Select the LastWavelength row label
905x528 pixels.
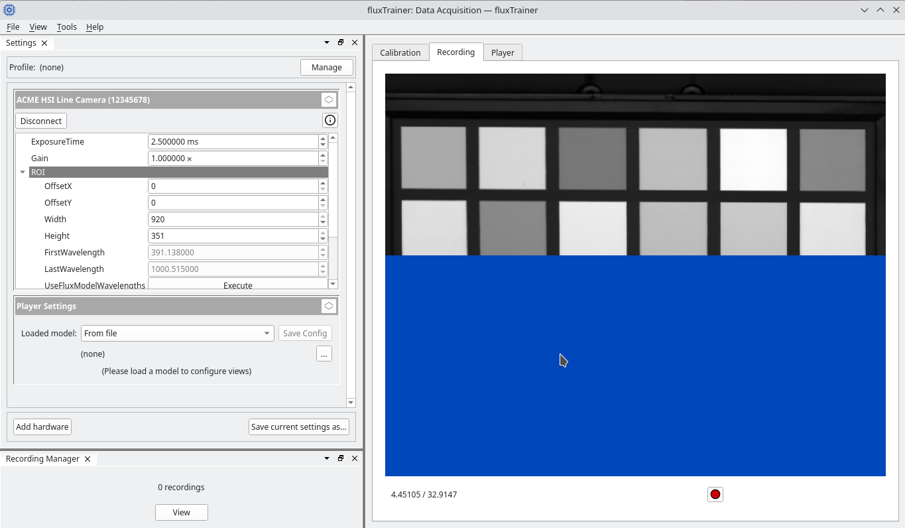tap(74, 269)
